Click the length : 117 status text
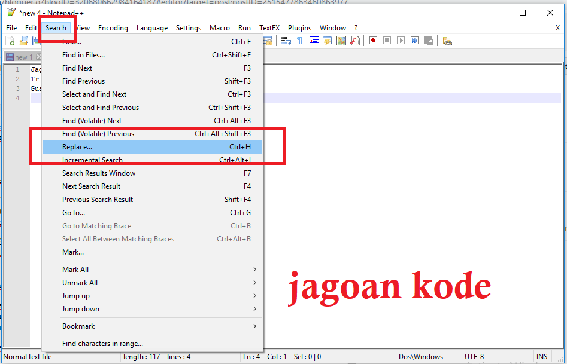The height and width of the screenshot is (364, 567). [142, 356]
